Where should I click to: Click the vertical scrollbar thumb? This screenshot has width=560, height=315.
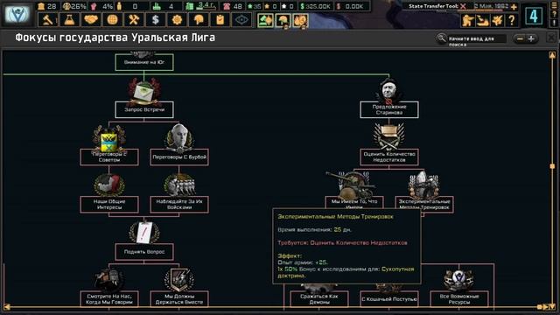pos(552,166)
